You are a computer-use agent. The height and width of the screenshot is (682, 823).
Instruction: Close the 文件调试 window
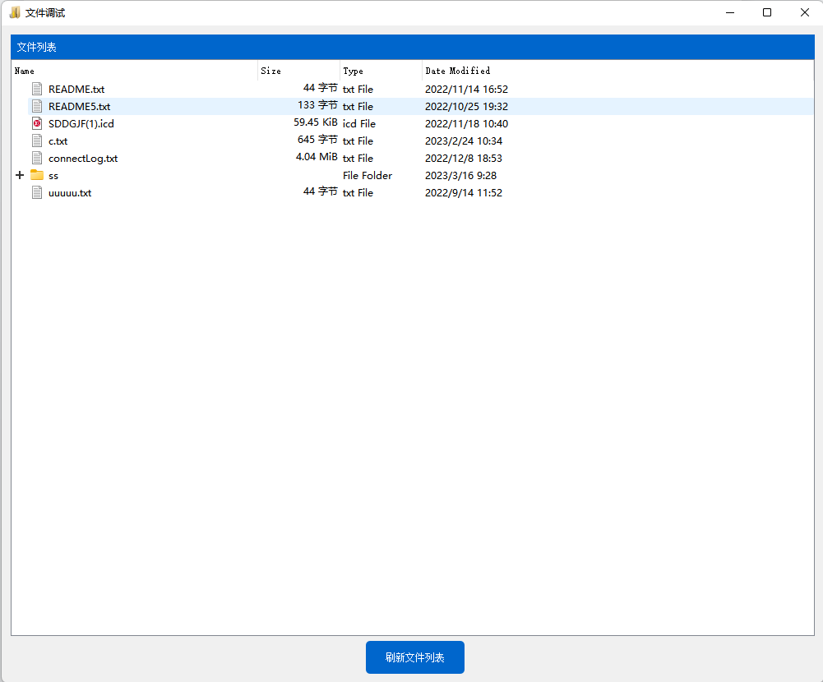pos(805,12)
